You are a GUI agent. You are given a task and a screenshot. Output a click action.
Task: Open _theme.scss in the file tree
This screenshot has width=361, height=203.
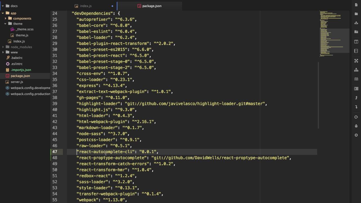click(25, 29)
